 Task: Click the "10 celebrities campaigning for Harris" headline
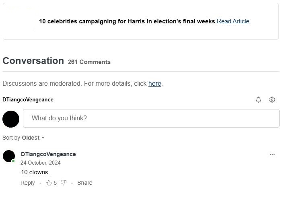pyautogui.click(x=127, y=21)
